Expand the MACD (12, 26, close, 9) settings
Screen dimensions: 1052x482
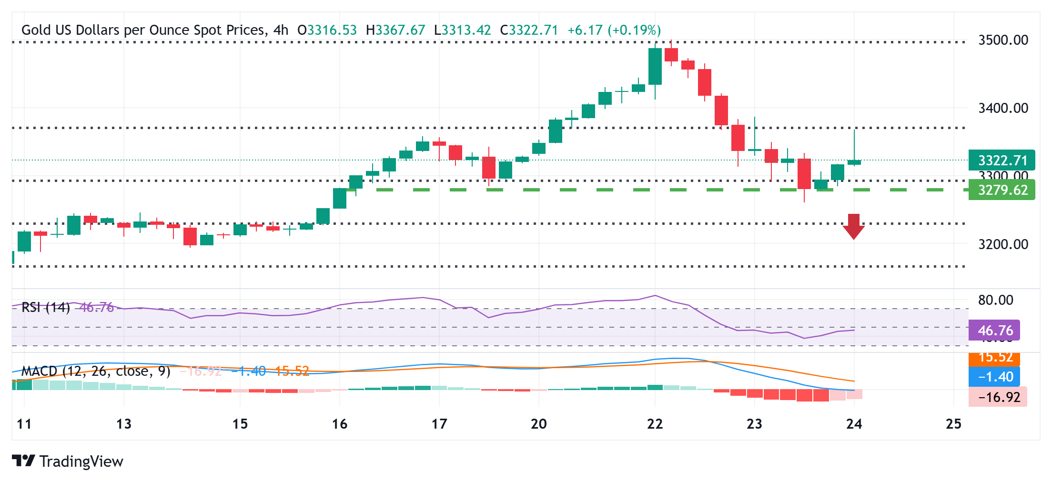click(x=95, y=372)
